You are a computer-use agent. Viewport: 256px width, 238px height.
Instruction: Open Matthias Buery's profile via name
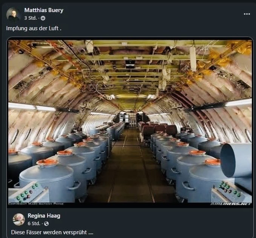[x=44, y=10]
